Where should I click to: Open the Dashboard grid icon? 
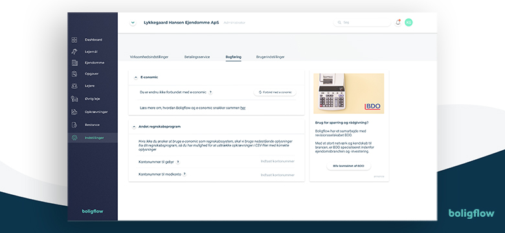click(x=74, y=40)
